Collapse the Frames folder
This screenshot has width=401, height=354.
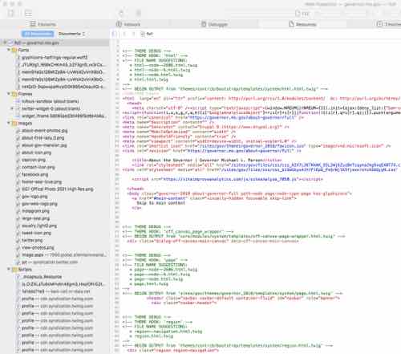click(9, 94)
